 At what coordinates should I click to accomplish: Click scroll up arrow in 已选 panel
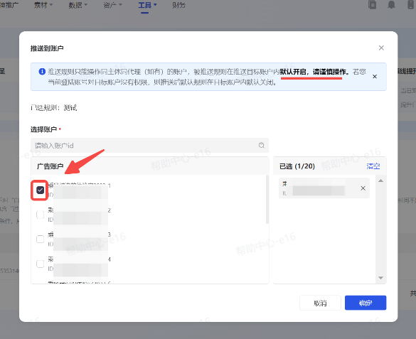click(380, 181)
